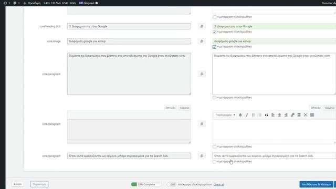Click the 'Check all' link
Screen dimensions: 336x189
tap(219, 184)
